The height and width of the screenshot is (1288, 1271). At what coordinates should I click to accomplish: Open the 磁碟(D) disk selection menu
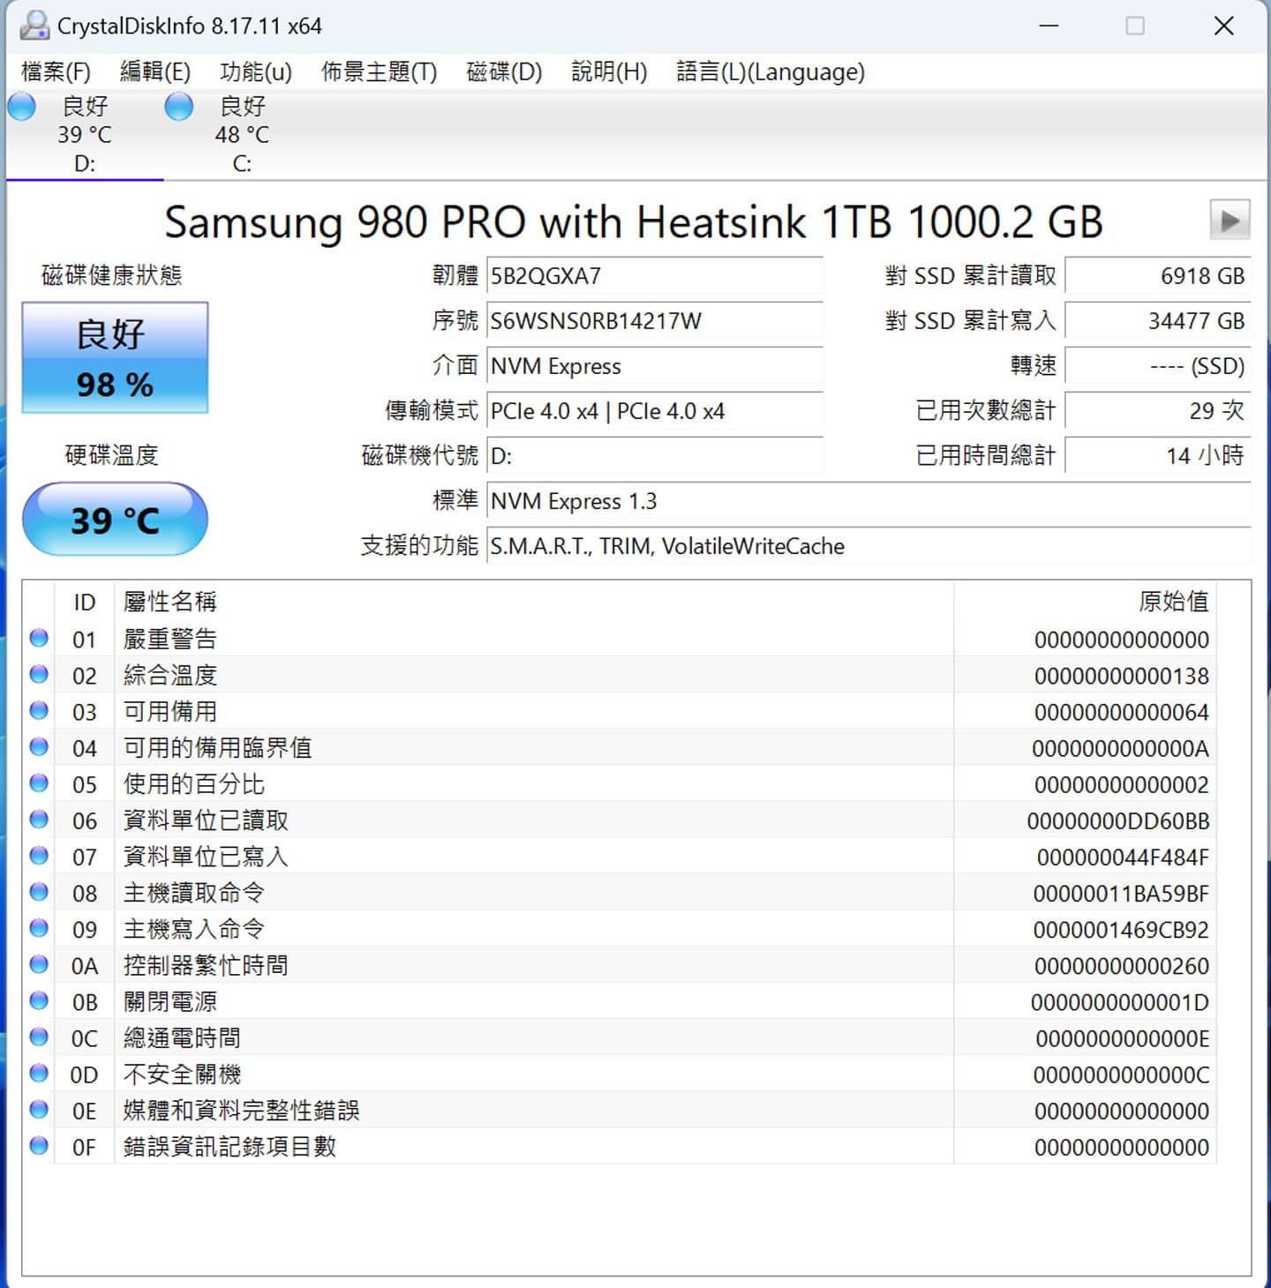click(x=504, y=72)
